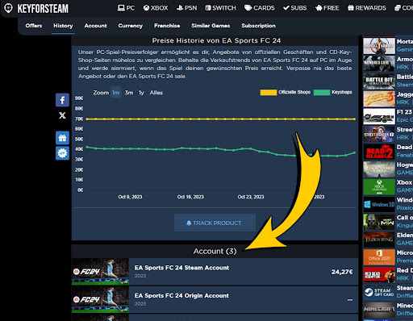Open the REWARDS menu
Viewport: 413px width, 321px height.
[367, 8]
